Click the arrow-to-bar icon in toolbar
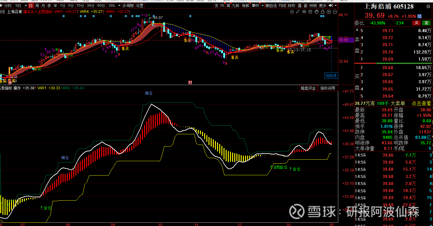Image resolution: width=433 pixels, height=226 pixels. [331, 6]
